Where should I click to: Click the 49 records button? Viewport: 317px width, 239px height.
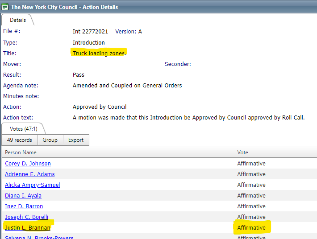tap(19, 140)
